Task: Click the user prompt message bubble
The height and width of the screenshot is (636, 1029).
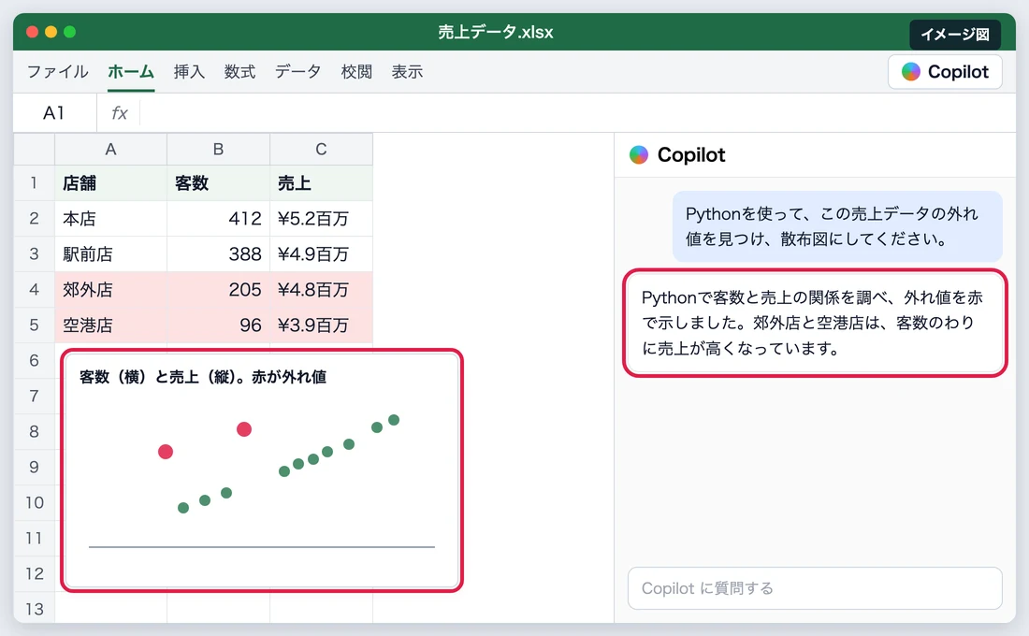Action: click(837, 226)
